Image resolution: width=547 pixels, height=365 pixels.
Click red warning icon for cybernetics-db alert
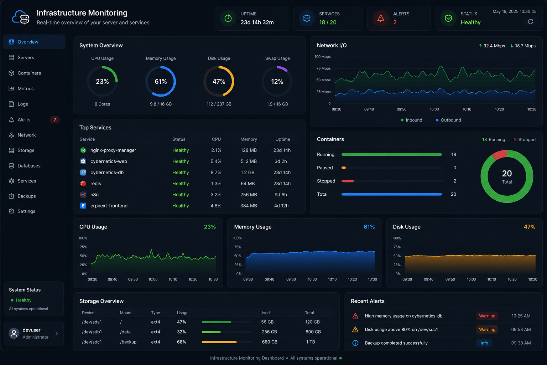tap(355, 316)
